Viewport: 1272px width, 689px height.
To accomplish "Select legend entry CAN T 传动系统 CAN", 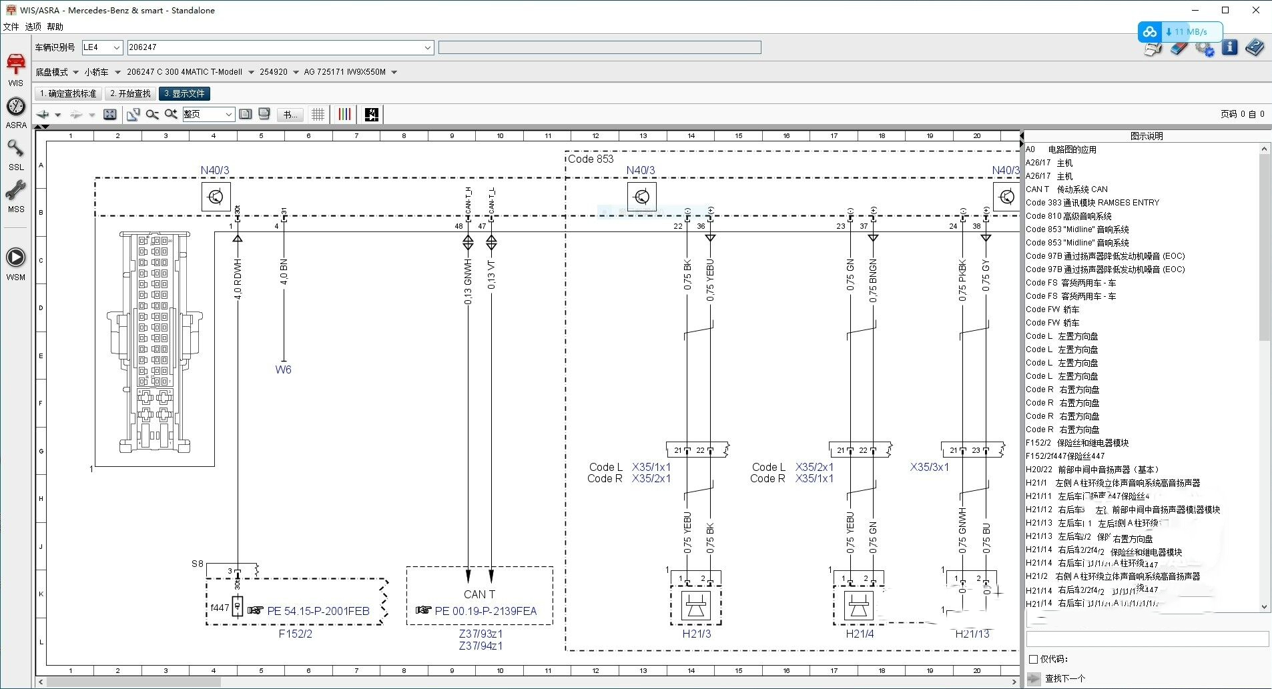I will coord(1067,189).
